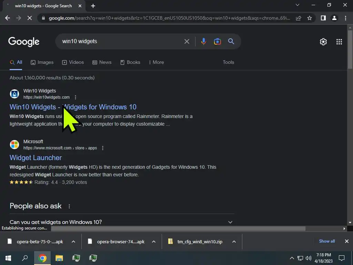Open the More search filters menu
This screenshot has width=353, height=265.
point(157,62)
